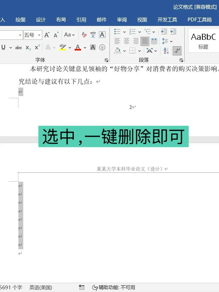The height and width of the screenshot is (292, 219).
Task: Click the Sort A-Z icon
Action: point(166,51)
